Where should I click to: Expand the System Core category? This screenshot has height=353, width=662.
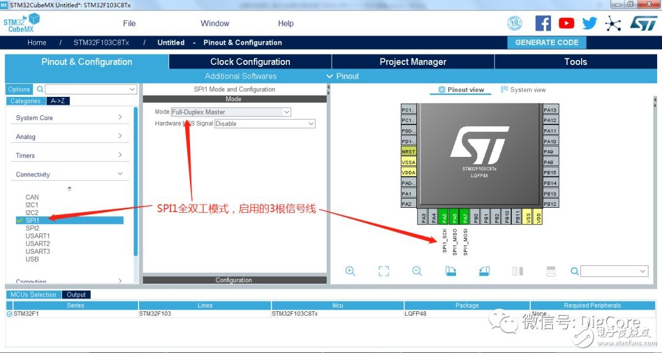69,118
